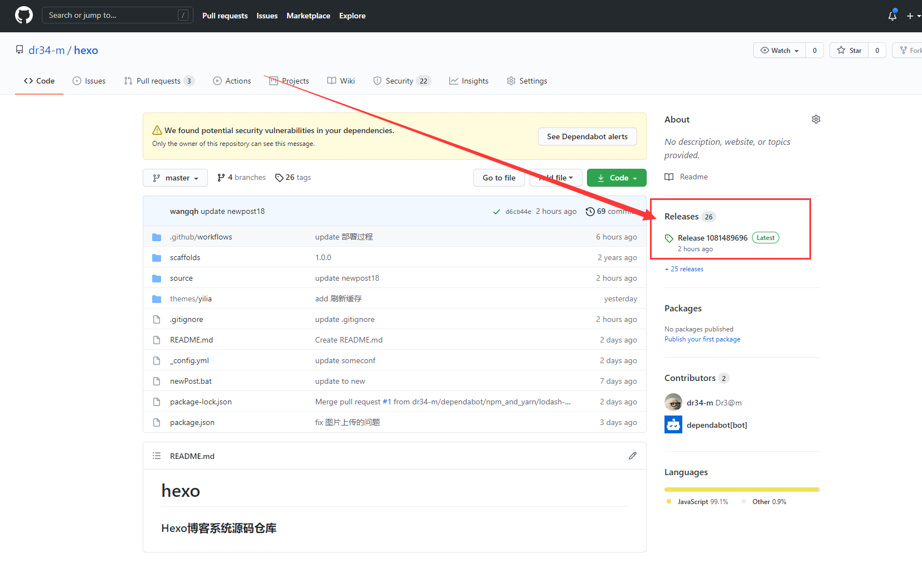Open the plus create-new menu

tap(913, 16)
